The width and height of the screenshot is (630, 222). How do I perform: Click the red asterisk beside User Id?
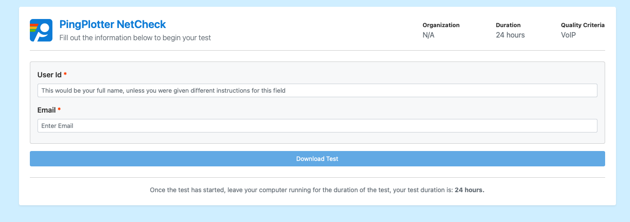pyautogui.click(x=65, y=75)
